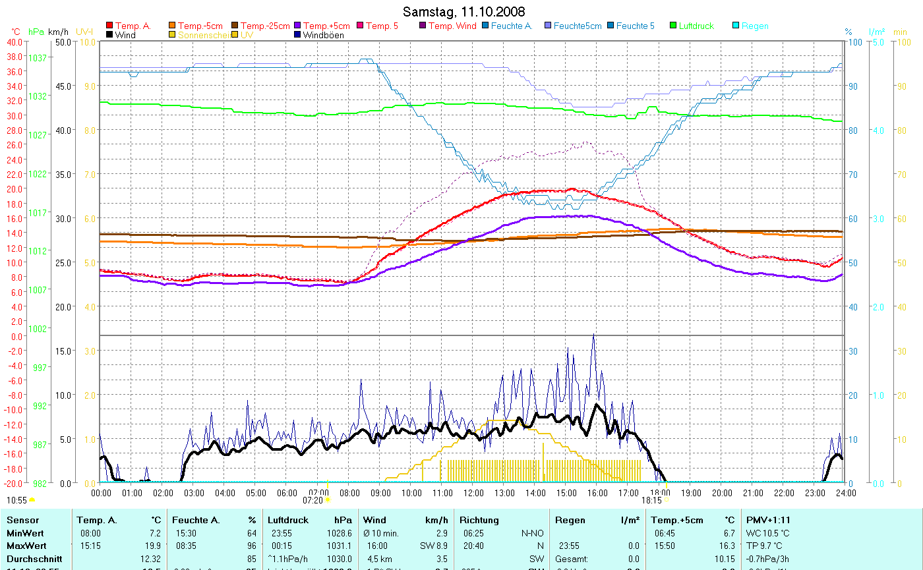This screenshot has width=923, height=570.
Task: Click the chart title Samstag, 11.10.2008
Action: click(x=464, y=13)
